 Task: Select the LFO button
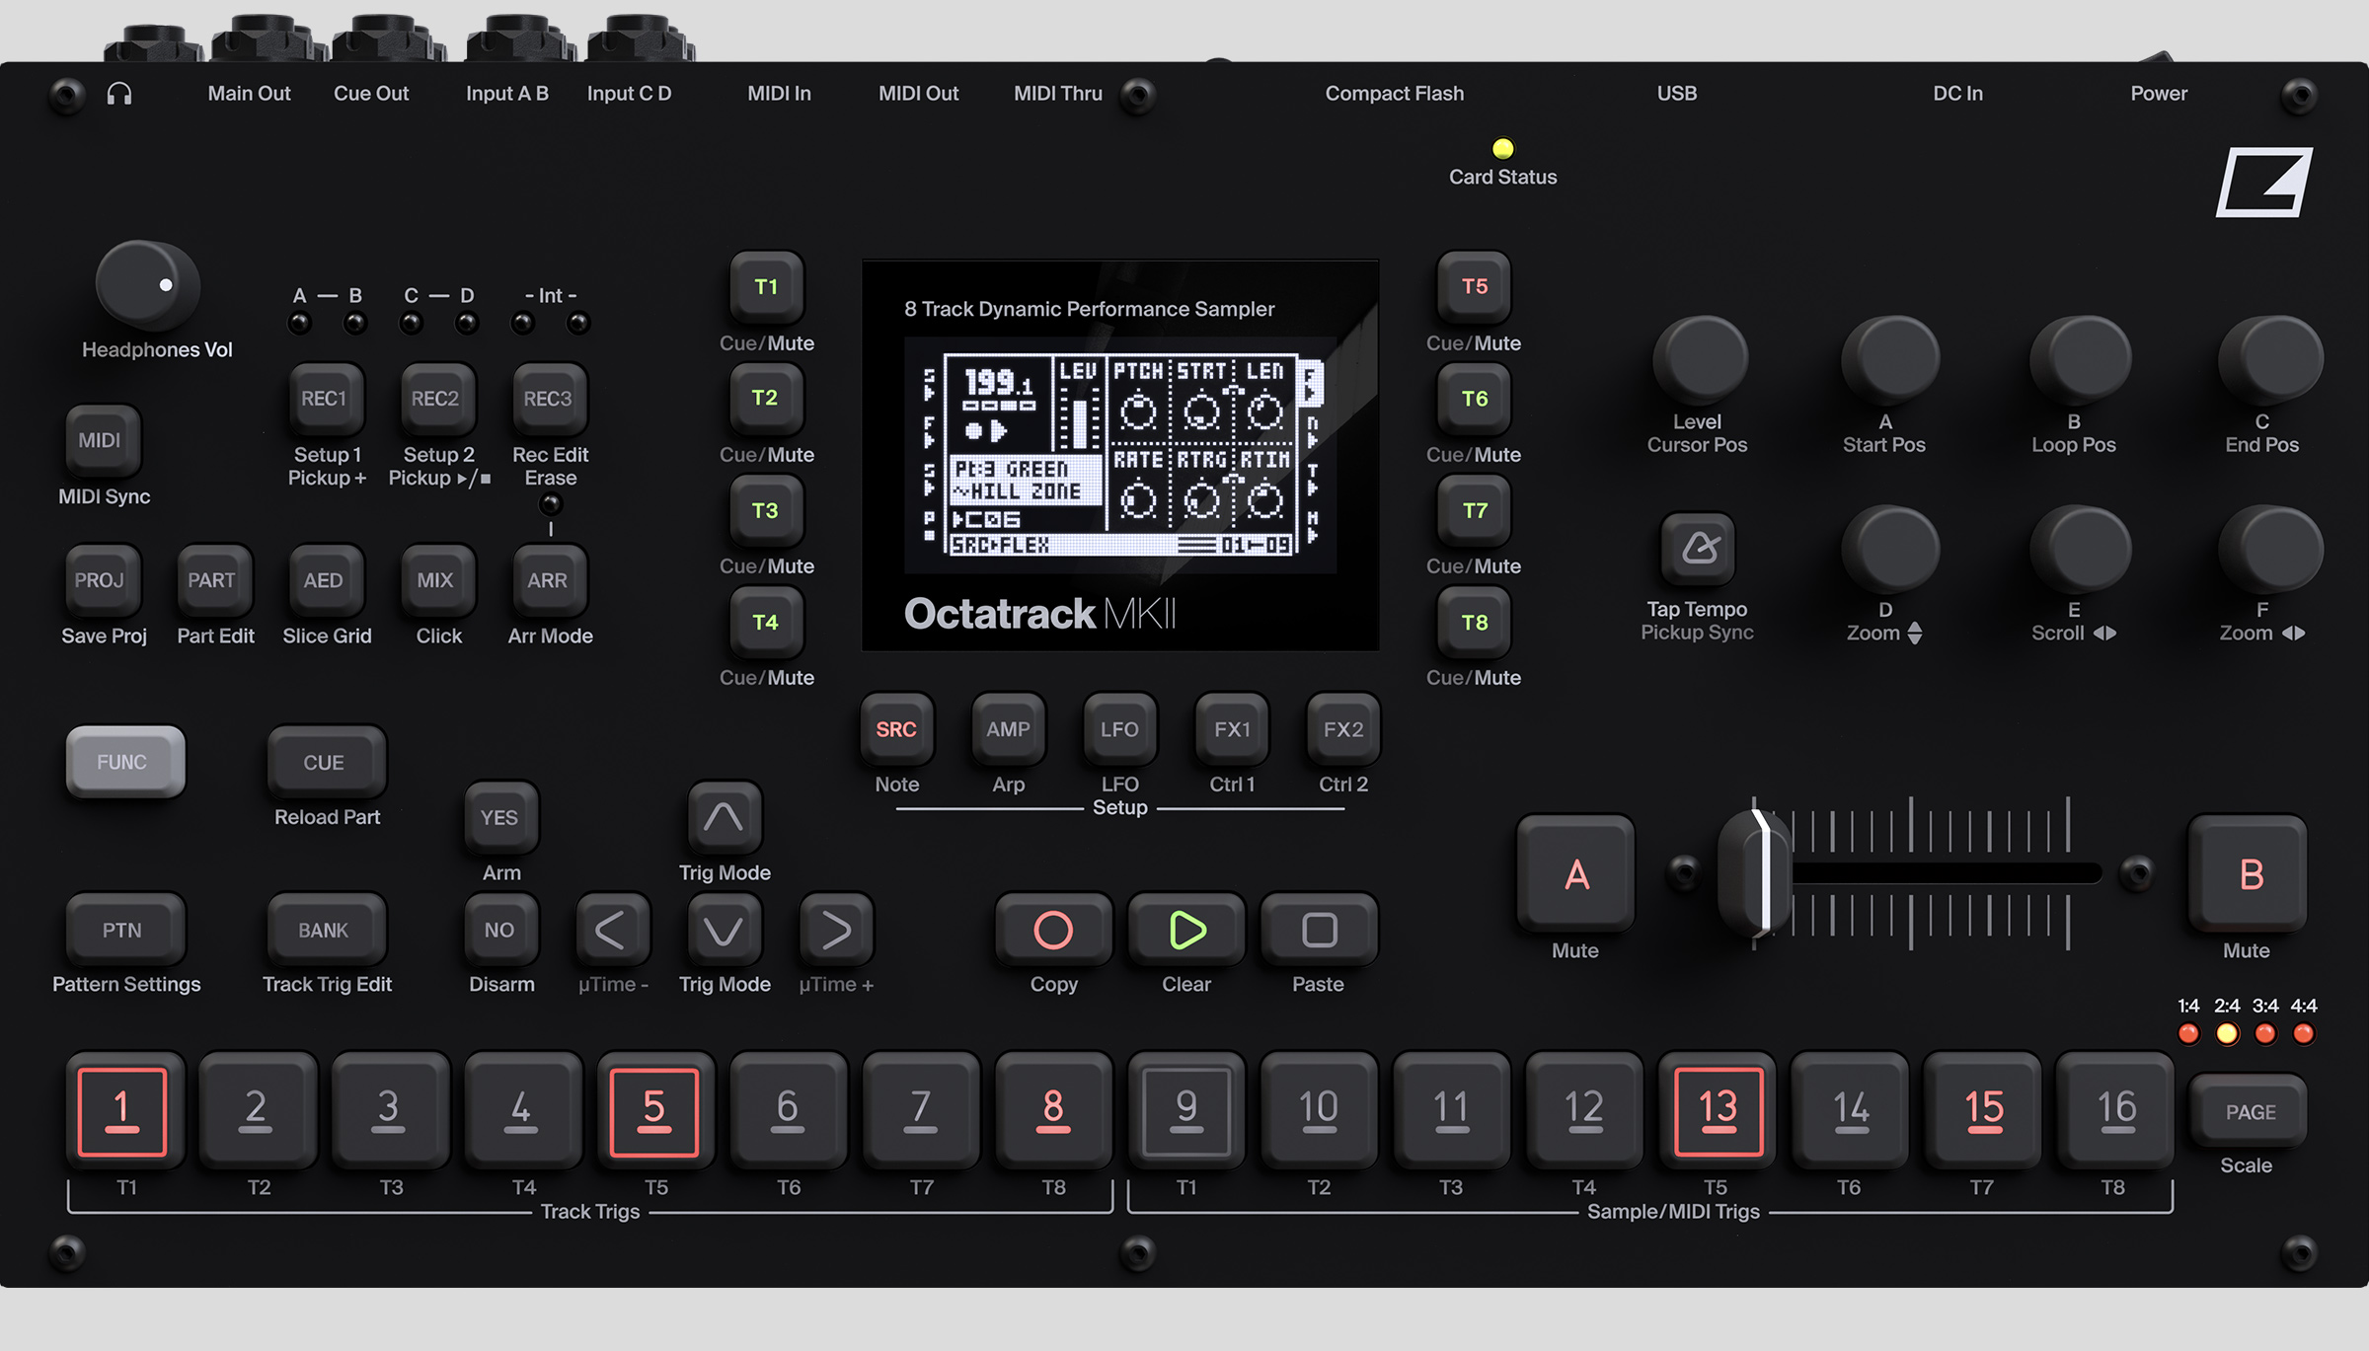[1119, 730]
